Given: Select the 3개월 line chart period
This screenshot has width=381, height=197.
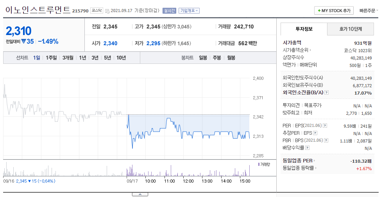Looking at the screenshot, I should tap(68, 58).
